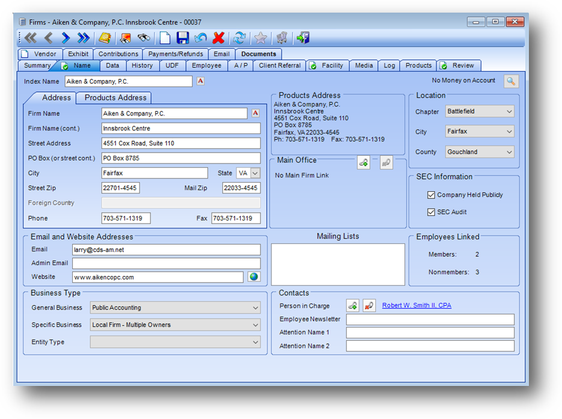Click the shopping cart icon

point(282,38)
